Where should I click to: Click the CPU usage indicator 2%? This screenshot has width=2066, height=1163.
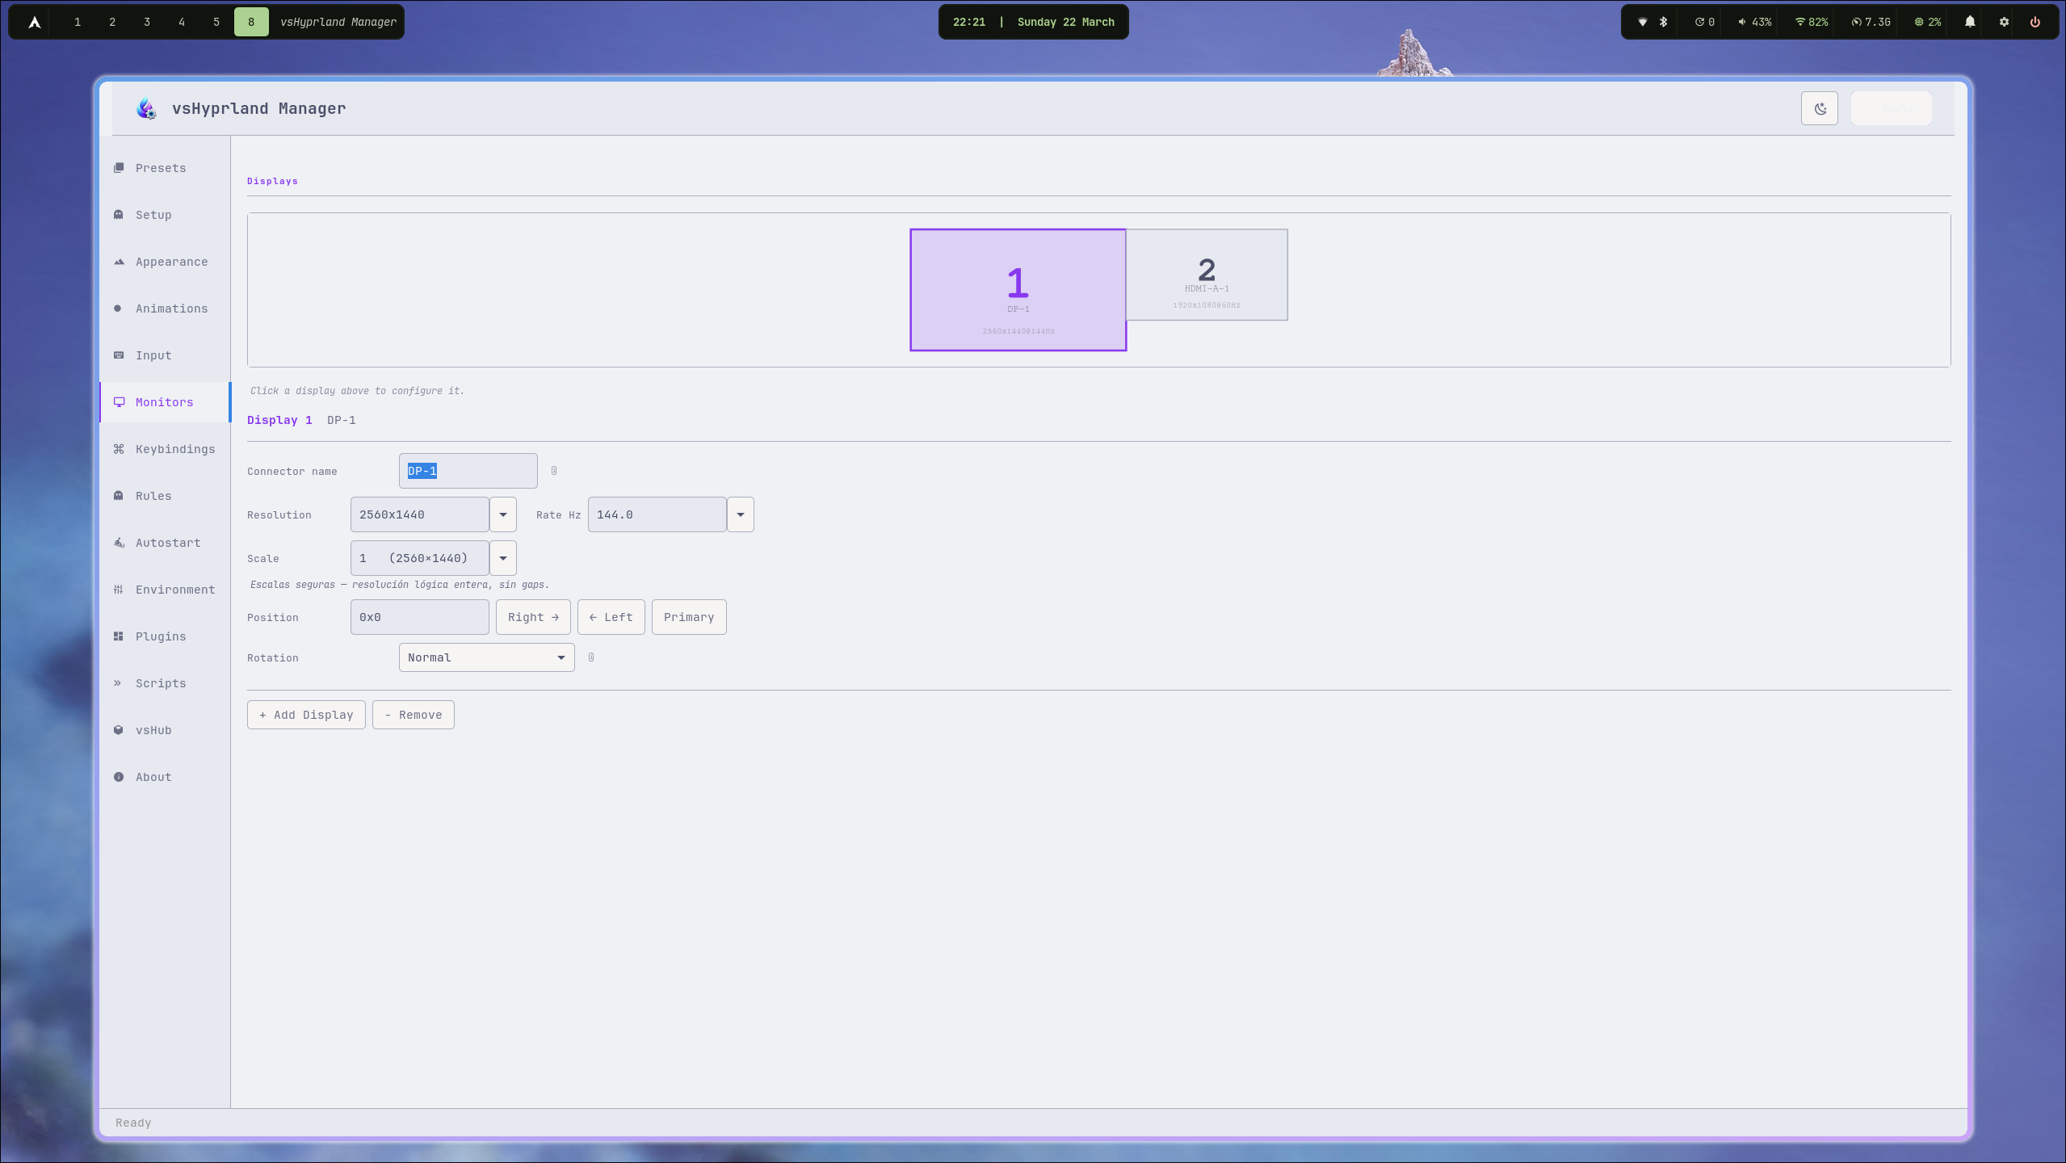coord(1928,22)
